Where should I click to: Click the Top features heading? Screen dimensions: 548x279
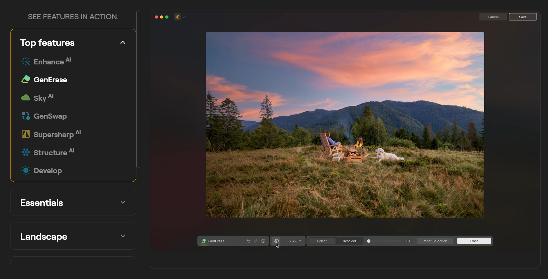click(47, 43)
